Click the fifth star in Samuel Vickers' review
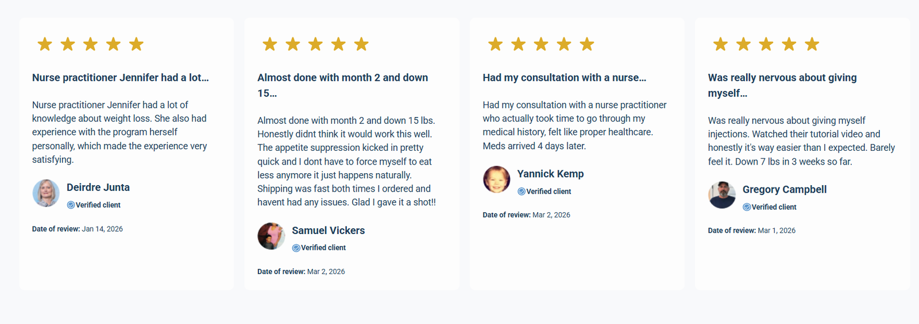The image size is (919, 324). click(x=361, y=44)
